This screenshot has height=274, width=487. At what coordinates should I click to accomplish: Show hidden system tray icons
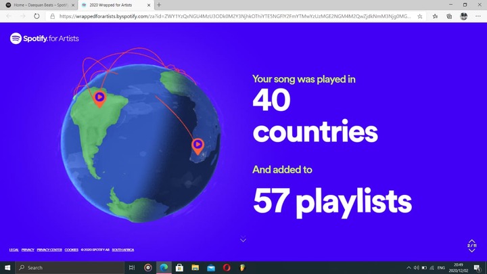409,267
